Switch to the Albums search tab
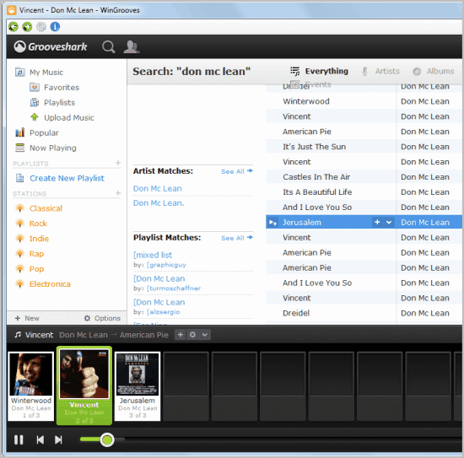Screen dimensions: 464x458 [434, 72]
